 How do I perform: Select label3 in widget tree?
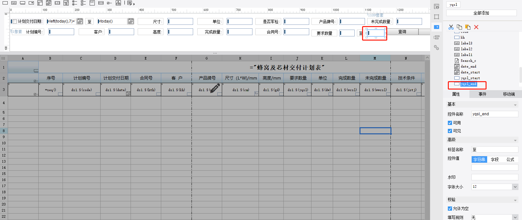[x=466, y=43]
